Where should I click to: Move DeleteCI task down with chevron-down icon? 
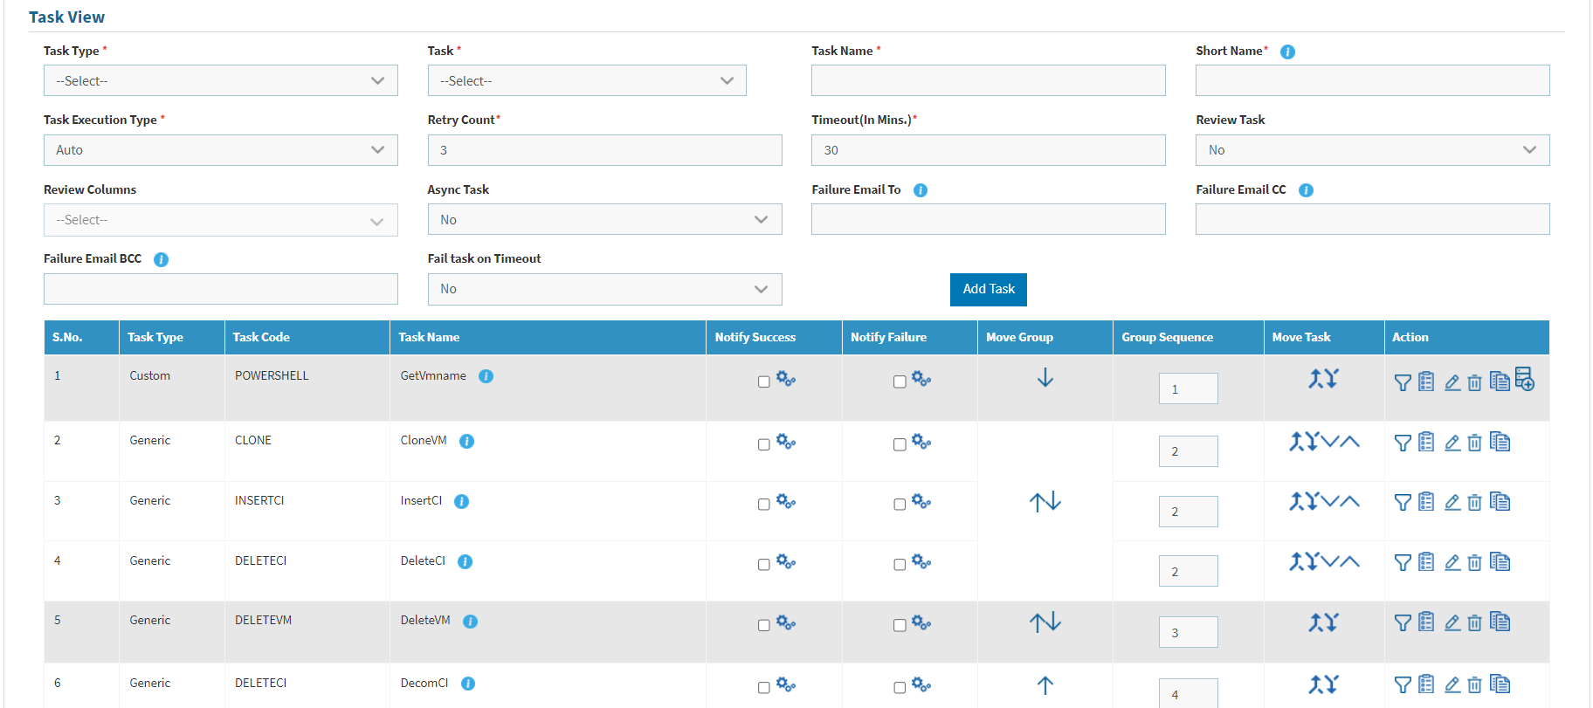[1329, 561]
